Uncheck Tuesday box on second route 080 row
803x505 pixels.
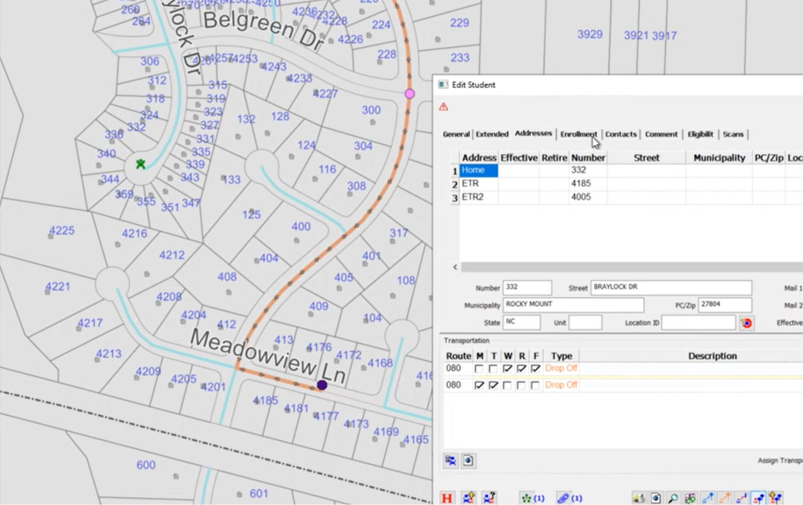click(493, 385)
